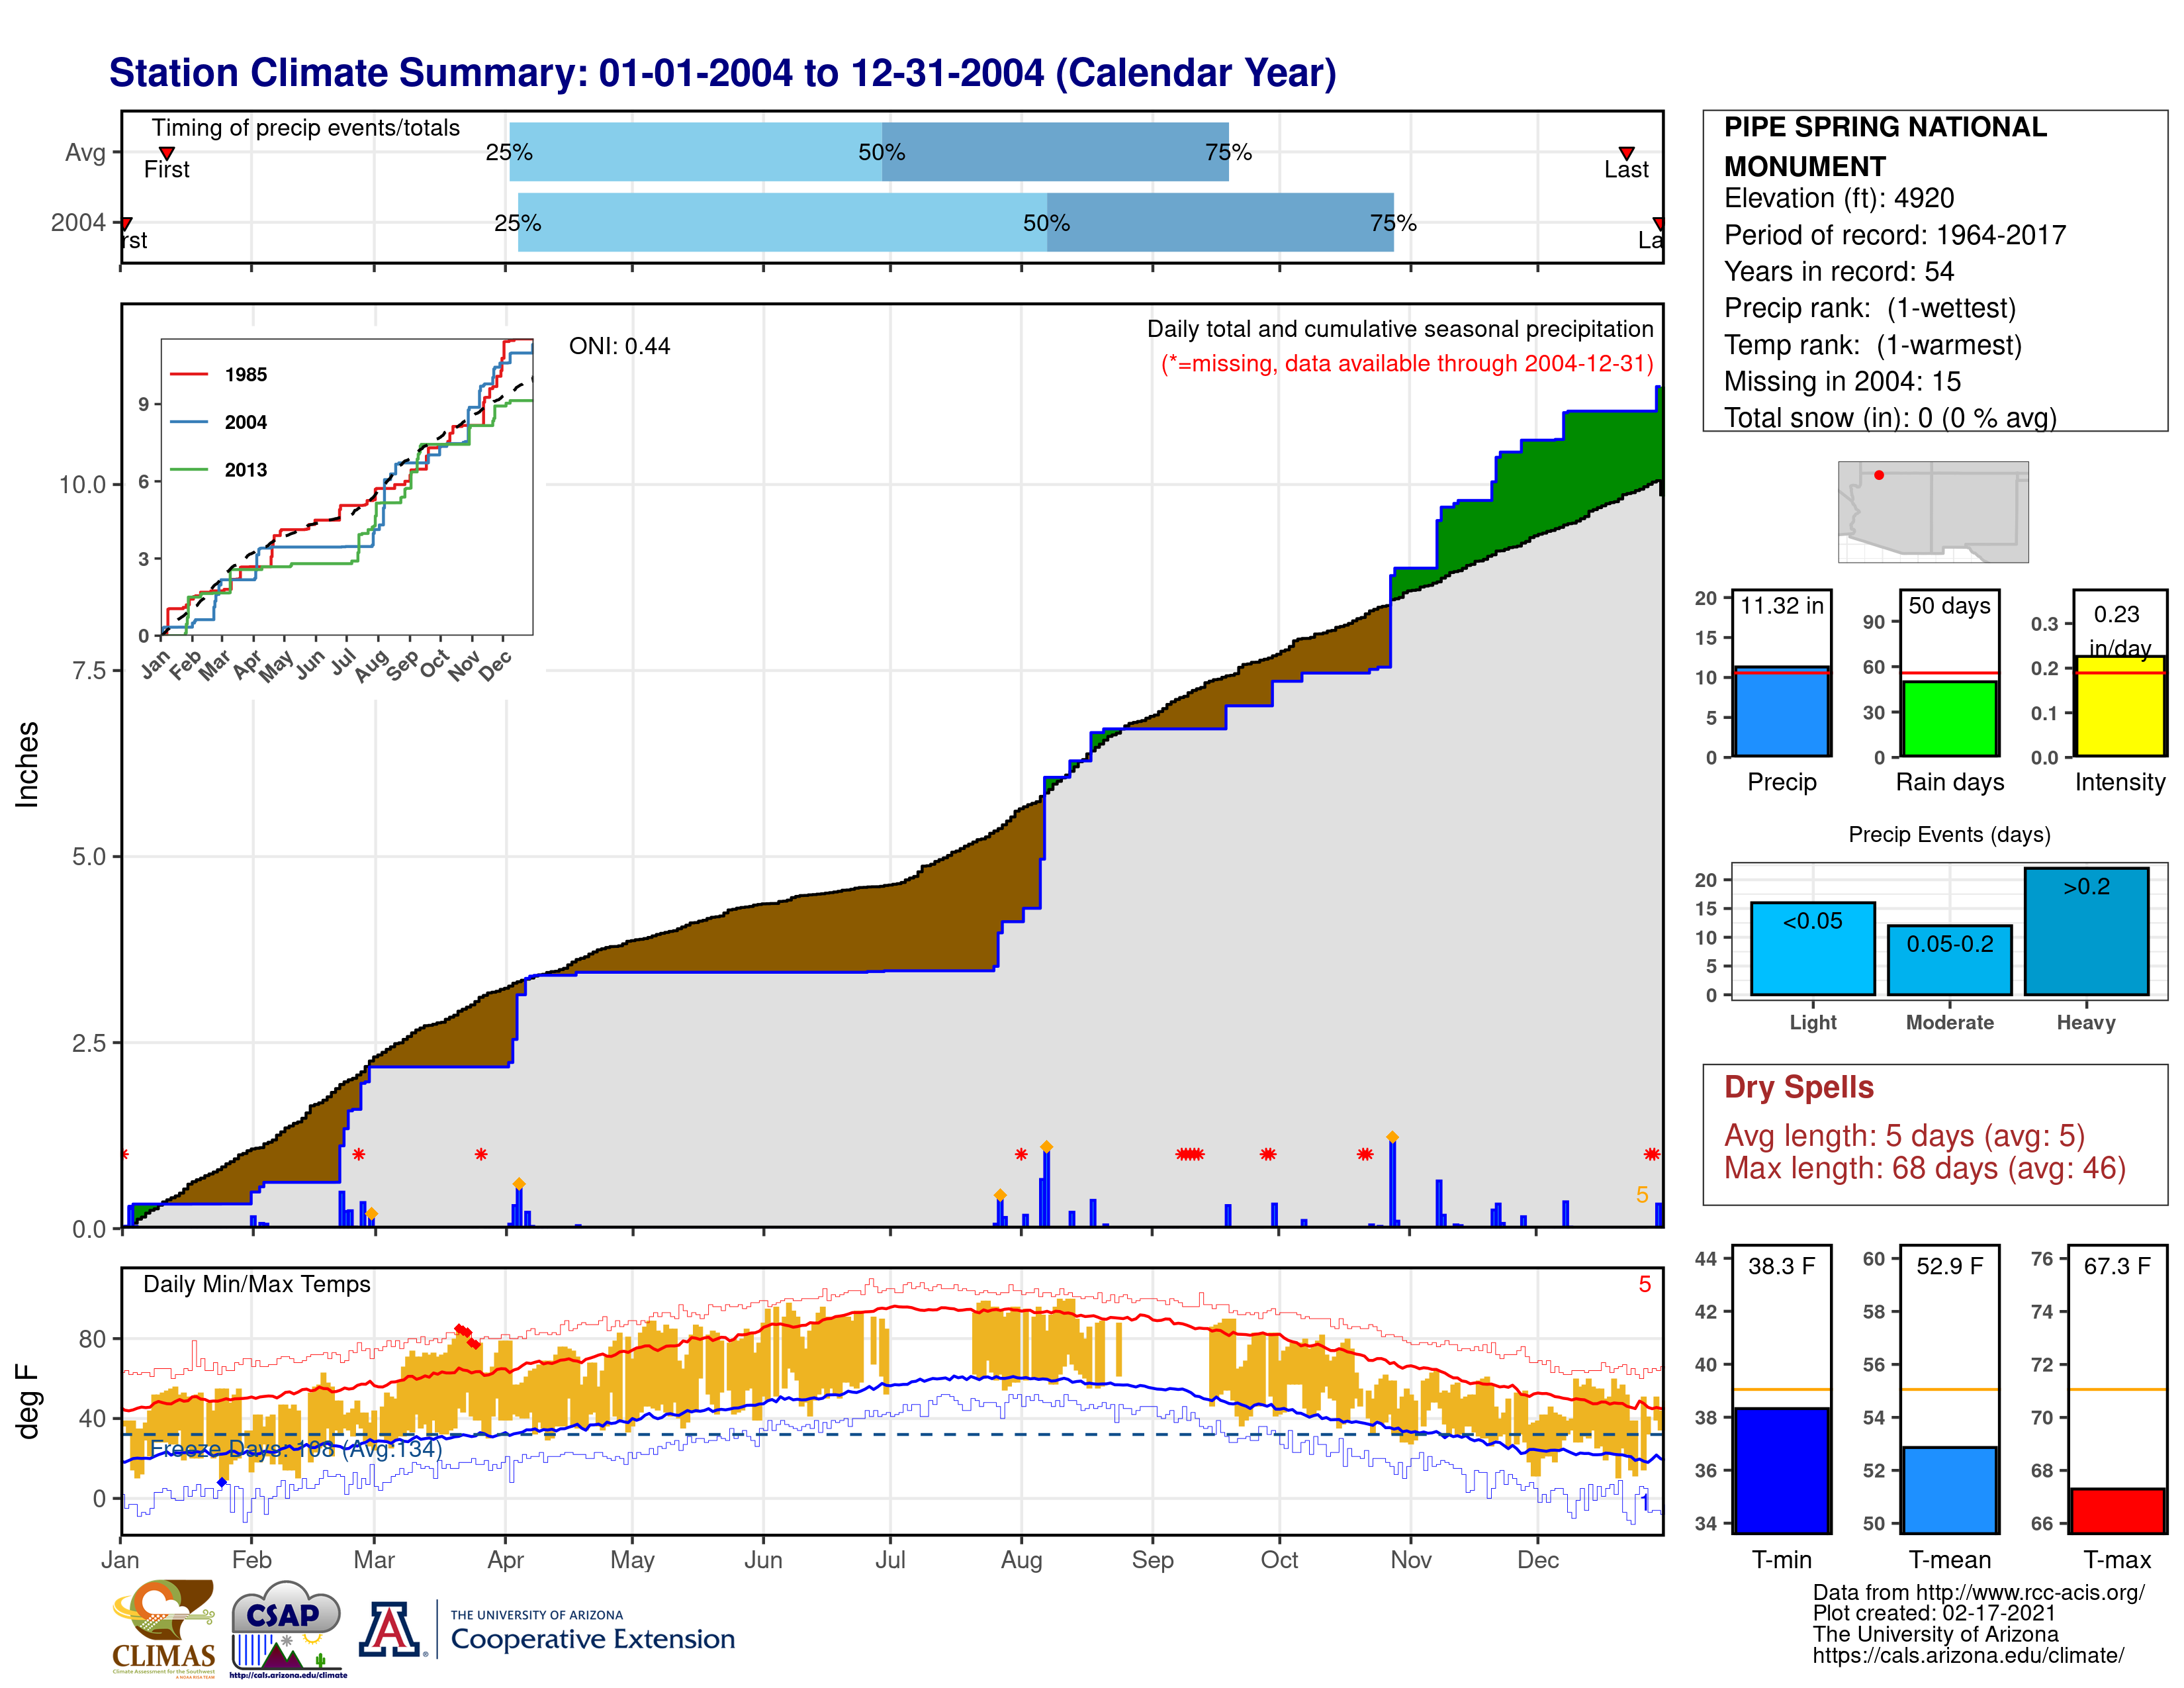
Task: Click the <0.05 Light events bar
Action: (x=1812, y=948)
